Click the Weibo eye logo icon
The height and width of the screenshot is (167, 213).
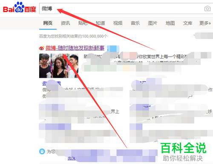(x=42, y=48)
